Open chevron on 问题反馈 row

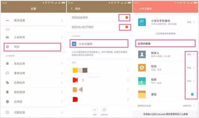click(x=62, y=112)
